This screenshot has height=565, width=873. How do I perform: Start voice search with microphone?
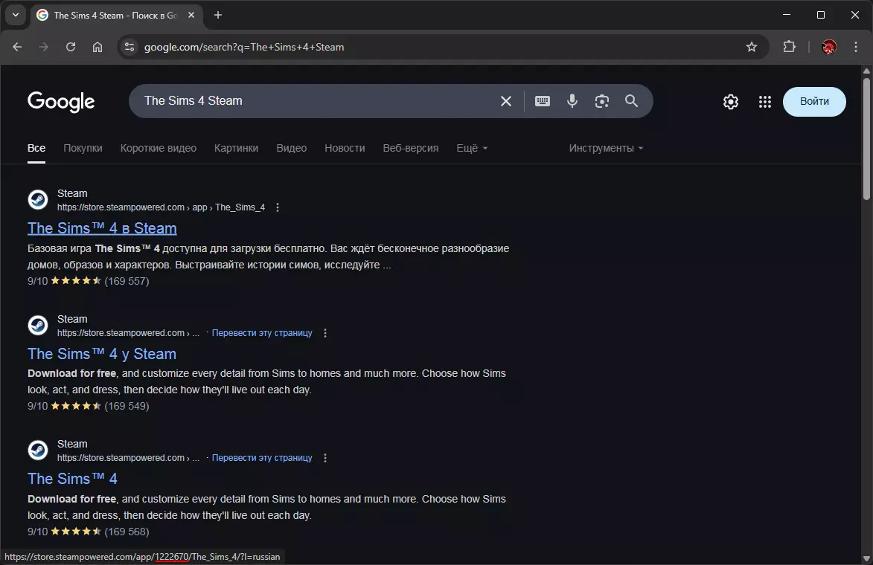point(572,101)
